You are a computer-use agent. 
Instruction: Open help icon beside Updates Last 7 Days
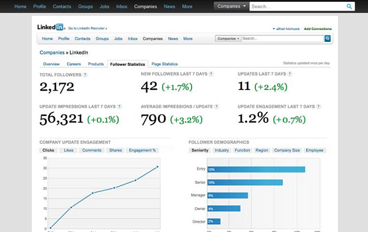click(290, 74)
